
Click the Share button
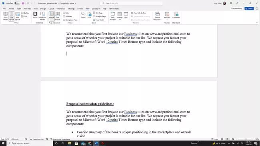tap(249, 8)
